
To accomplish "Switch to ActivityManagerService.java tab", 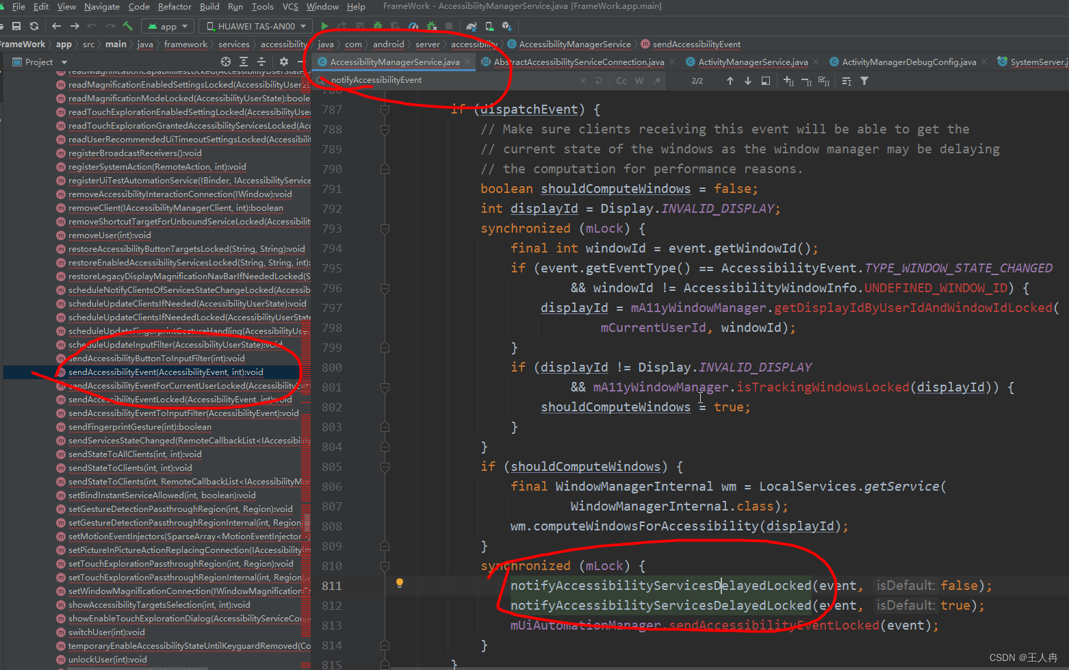I will pyautogui.click(x=753, y=62).
